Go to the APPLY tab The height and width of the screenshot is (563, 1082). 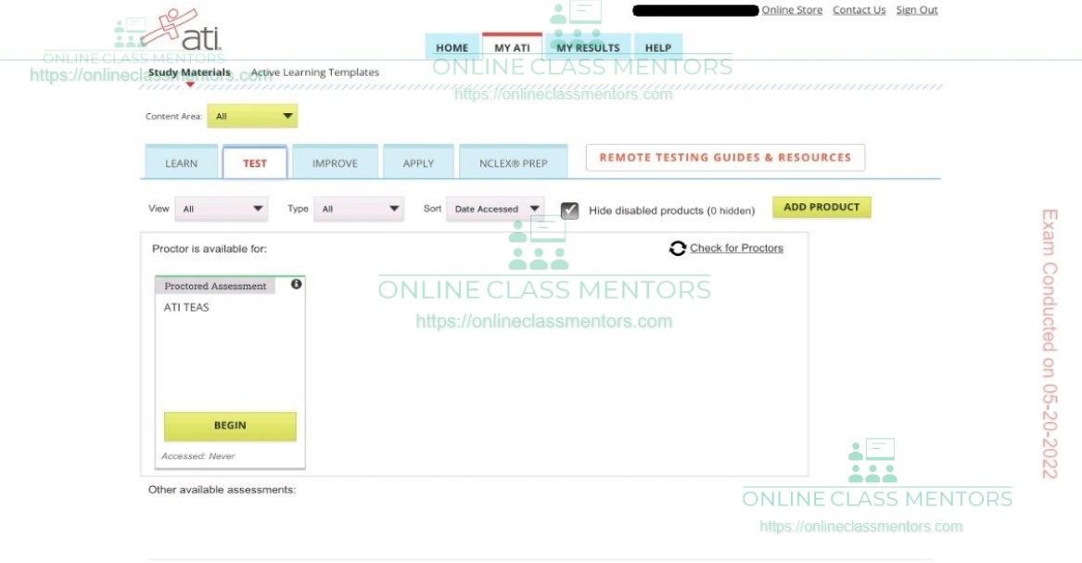pos(418,163)
